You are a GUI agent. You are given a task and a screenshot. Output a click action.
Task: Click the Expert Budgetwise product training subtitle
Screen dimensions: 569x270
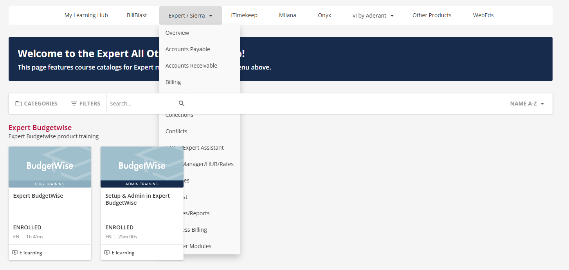[54, 136]
